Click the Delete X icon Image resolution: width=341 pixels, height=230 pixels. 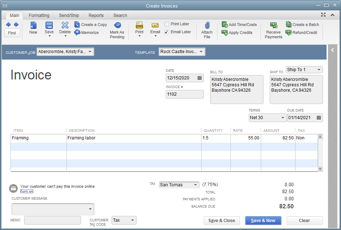(65, 25)
